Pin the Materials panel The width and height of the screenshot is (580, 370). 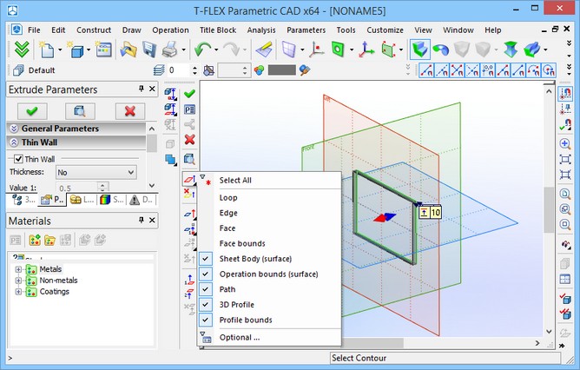(x=142, y=220)
